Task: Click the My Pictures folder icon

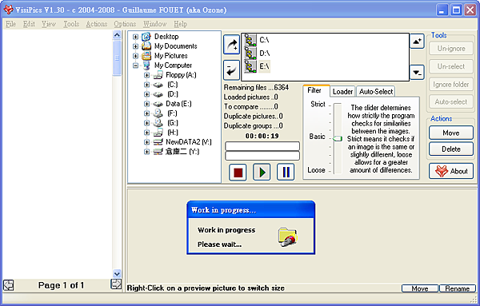Action: pos(146,56)
